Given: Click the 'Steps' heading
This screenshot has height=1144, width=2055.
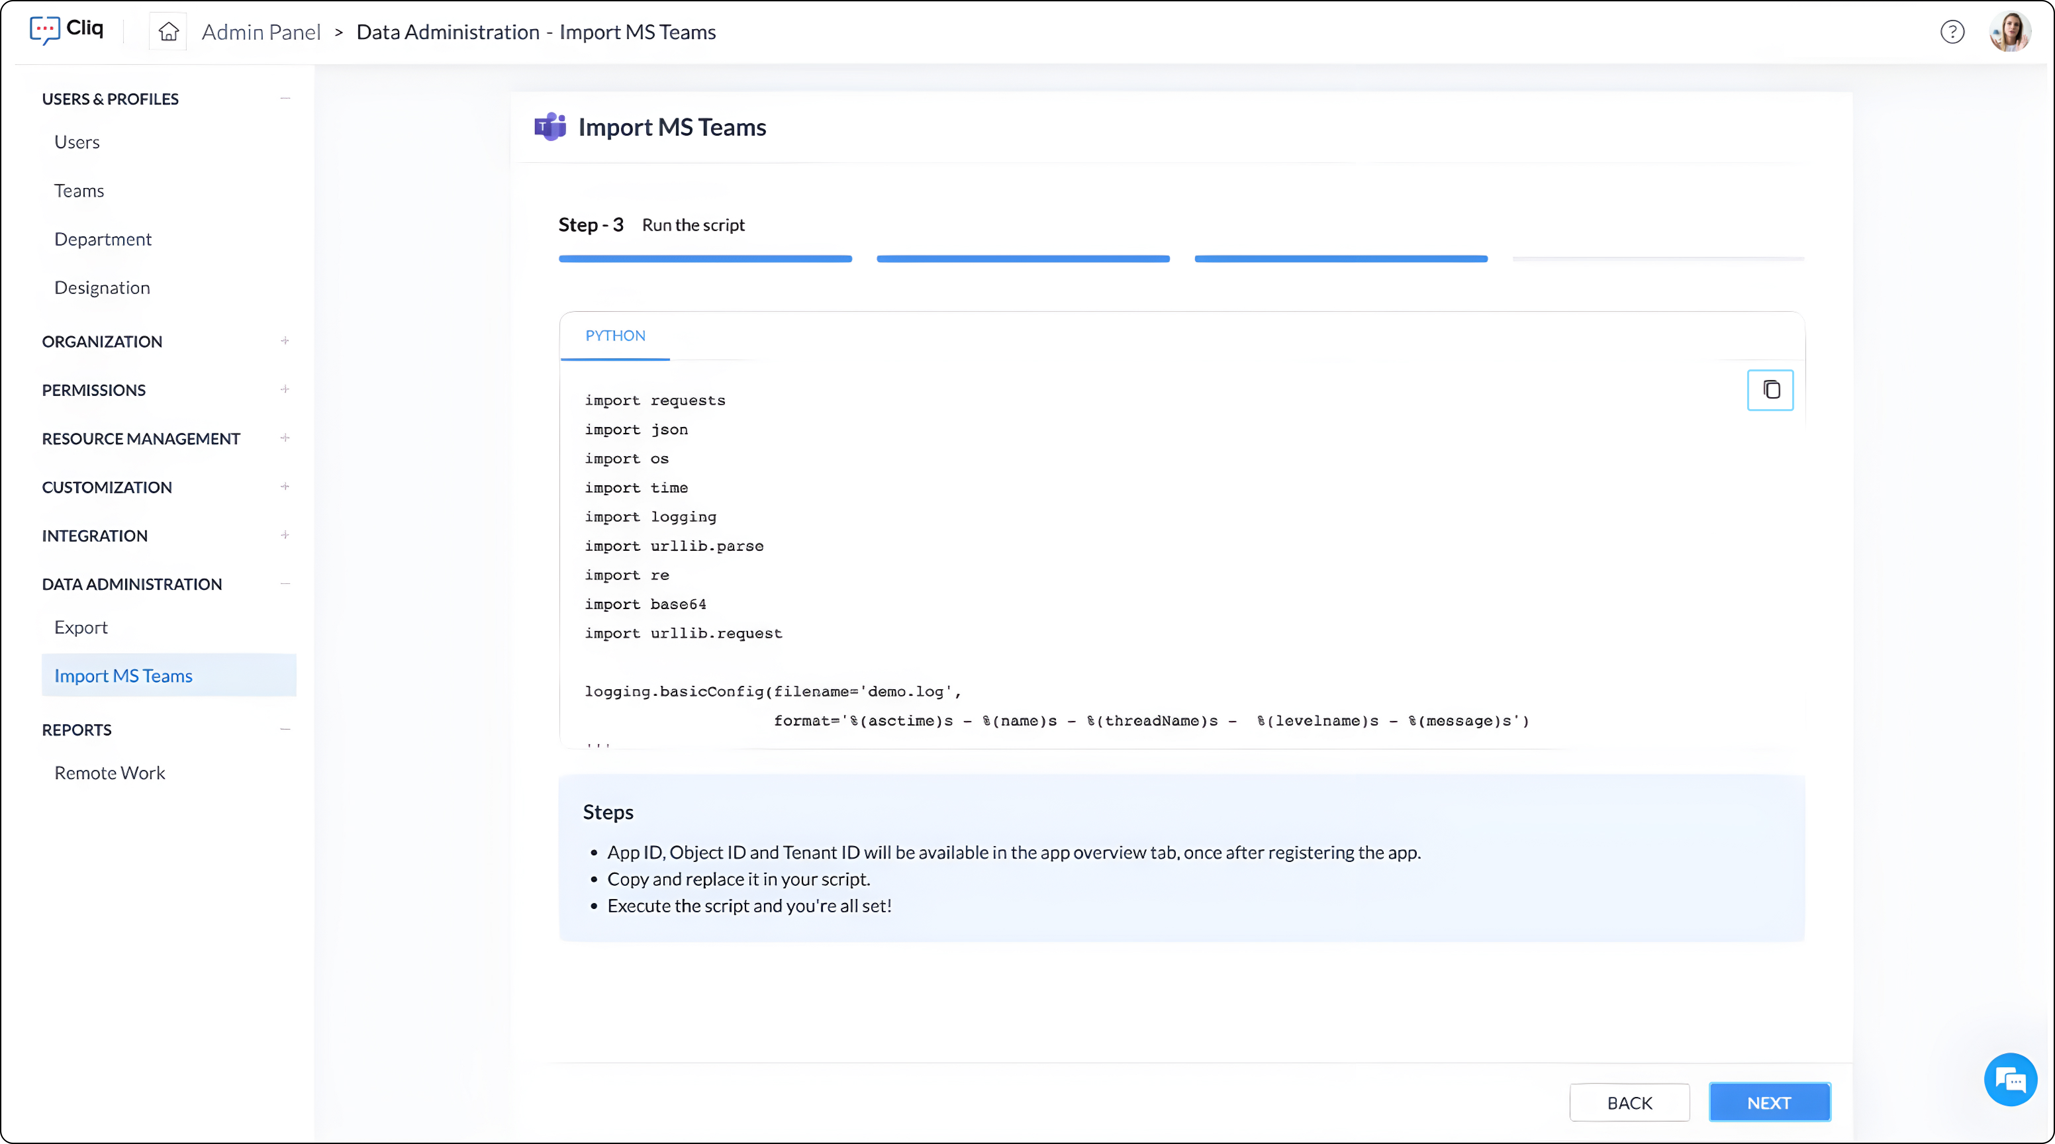Looking at the screenshot, I should tap(608, 811).
